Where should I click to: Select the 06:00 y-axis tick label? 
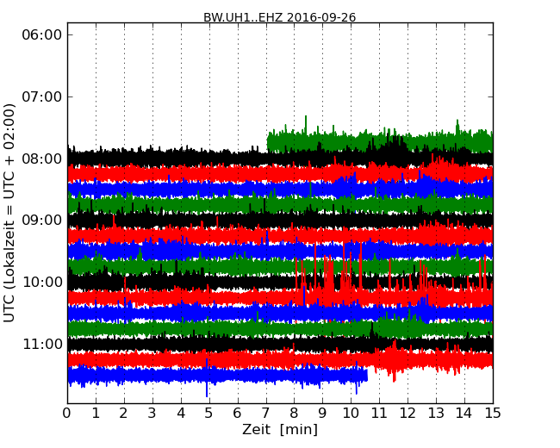(41, 35)
